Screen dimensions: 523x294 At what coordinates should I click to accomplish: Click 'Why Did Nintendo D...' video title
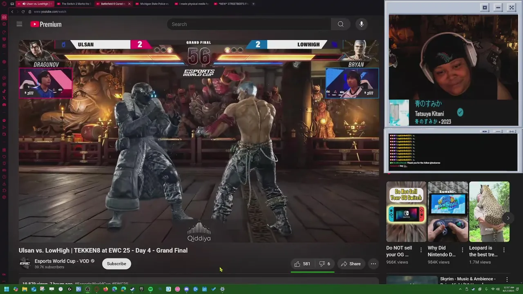pyautogui.click(x=442, y=251)
